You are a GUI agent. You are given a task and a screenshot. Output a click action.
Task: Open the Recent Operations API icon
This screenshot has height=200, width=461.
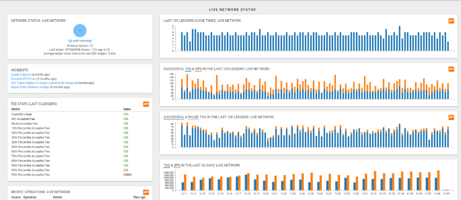pyautogui.click(x=146, y=192)
